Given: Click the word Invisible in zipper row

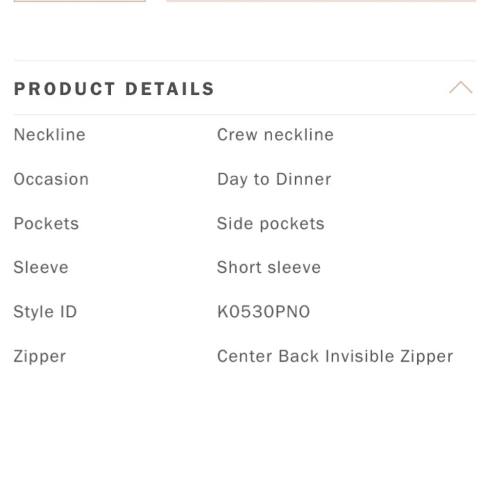Looking at the screenshot, I should click(x=360, y=356).
